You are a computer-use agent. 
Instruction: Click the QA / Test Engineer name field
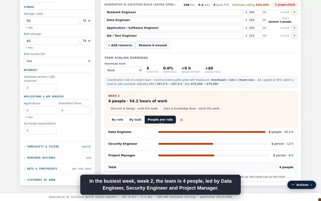click(174, 36)
